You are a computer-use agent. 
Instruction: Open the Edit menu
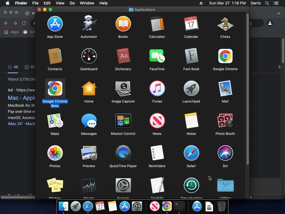(x=47, y=3)
